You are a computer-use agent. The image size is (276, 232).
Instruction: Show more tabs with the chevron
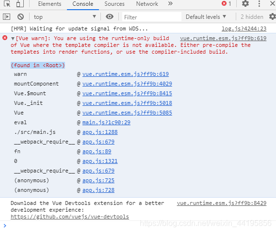pyautogui.click(x=170, y=4)
